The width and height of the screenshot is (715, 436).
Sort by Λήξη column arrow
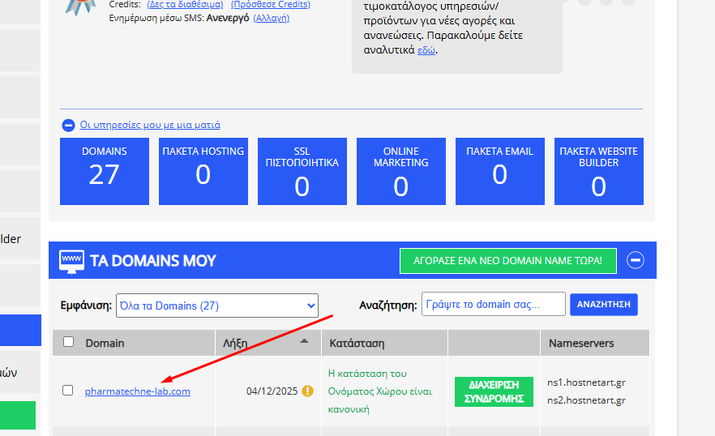tap(305, 342)
